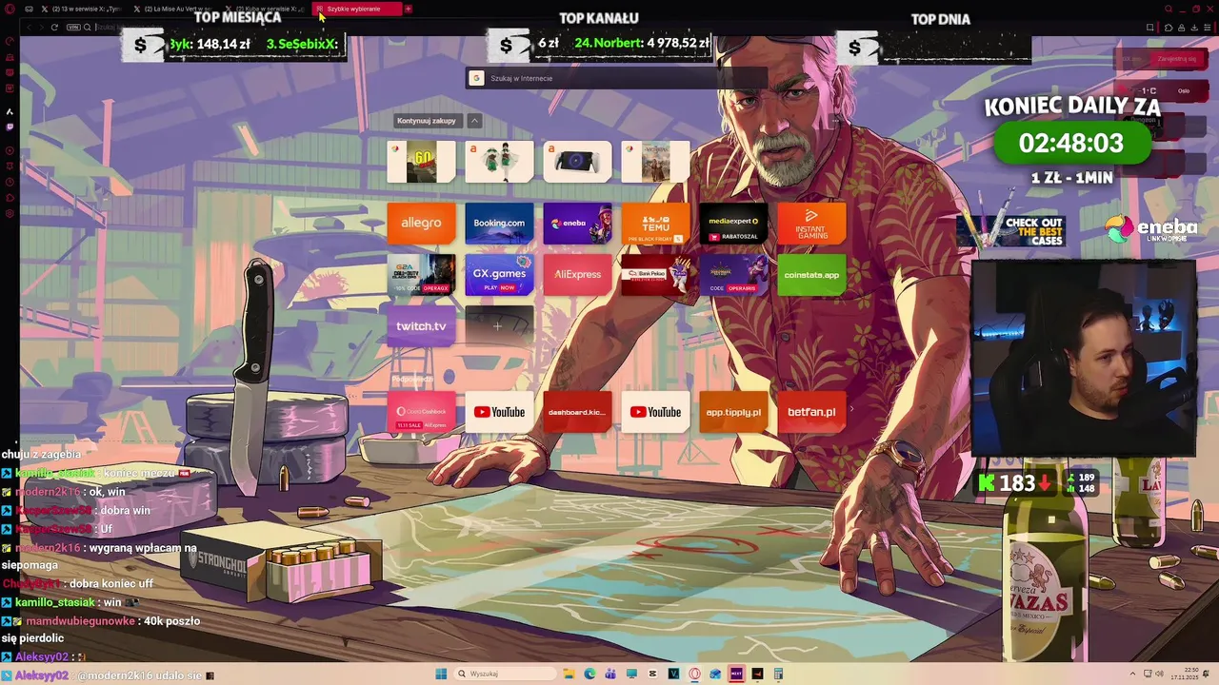Screen dimensions: 1219x685
Task: Open the Opera browser taskbar icon
Action: (x=694, y=674)
